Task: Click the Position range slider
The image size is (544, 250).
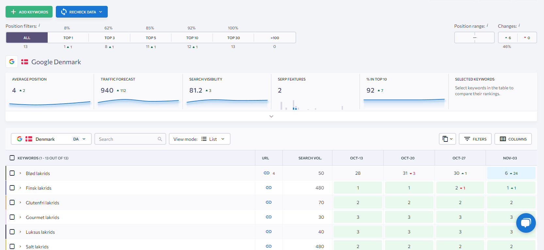Action: coord(474,37)
